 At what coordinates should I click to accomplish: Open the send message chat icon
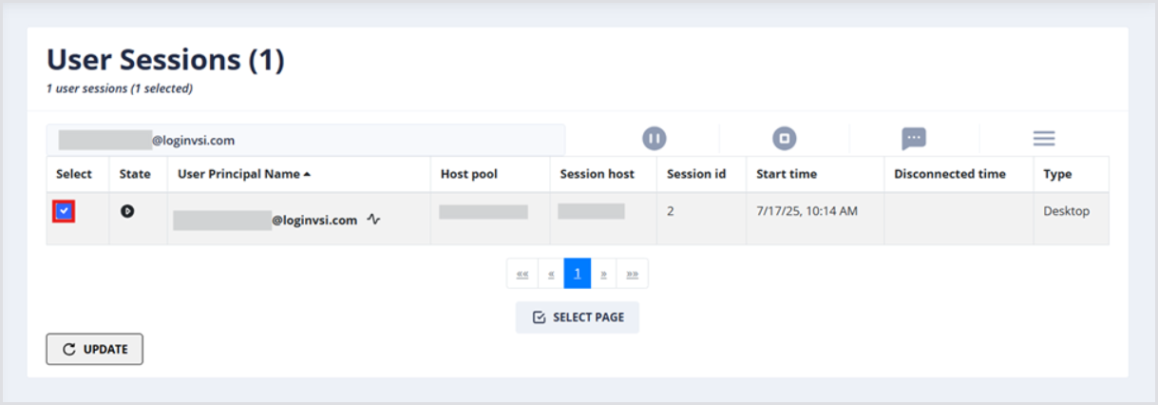[x=914, y=139]
